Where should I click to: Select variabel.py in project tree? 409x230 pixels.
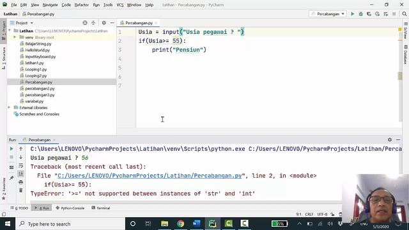pos(34,101)
